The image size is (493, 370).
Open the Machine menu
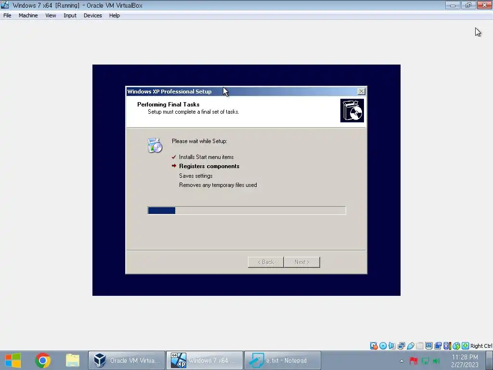[28, 15]
